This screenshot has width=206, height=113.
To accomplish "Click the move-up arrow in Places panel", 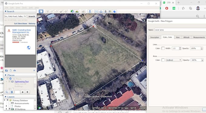I will tap(23, 92).
